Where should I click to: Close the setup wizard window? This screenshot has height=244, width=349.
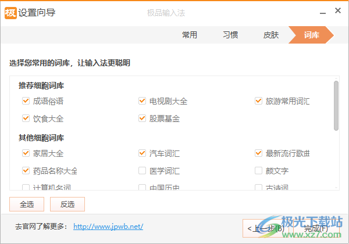point(338,10)
